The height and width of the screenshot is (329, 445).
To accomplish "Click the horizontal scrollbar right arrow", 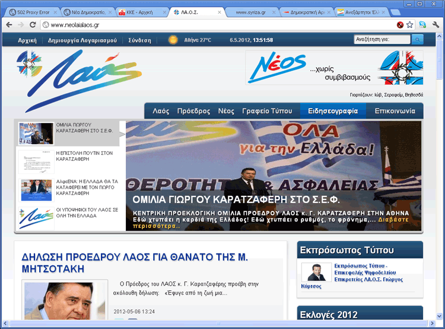I will [x=432, y=323].
